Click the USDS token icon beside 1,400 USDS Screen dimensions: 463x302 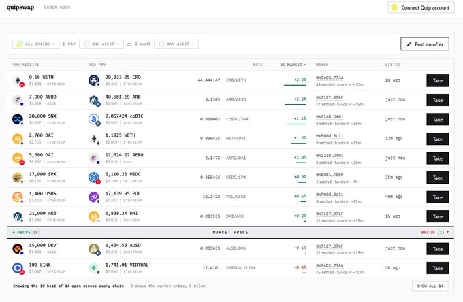[18, 197]
